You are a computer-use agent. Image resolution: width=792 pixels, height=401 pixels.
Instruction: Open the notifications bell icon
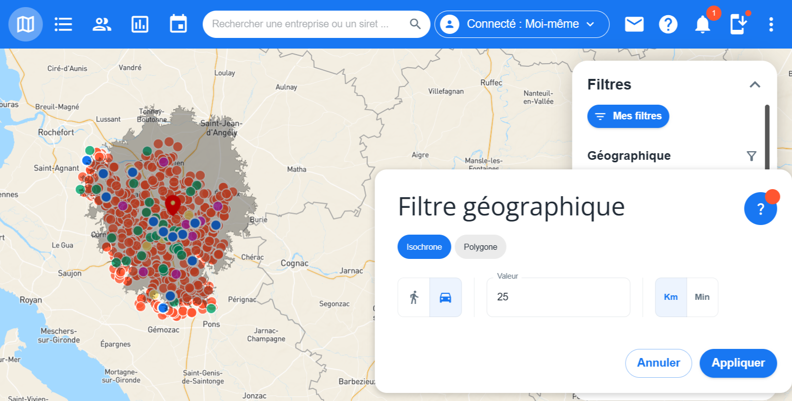tap(702, 24)
